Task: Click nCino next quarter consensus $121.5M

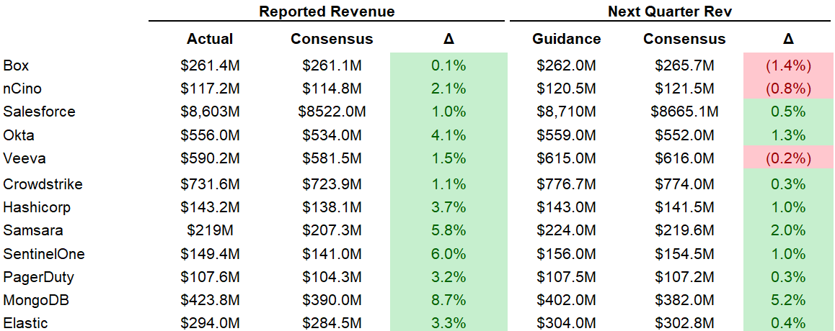Action: pos(684,89)
